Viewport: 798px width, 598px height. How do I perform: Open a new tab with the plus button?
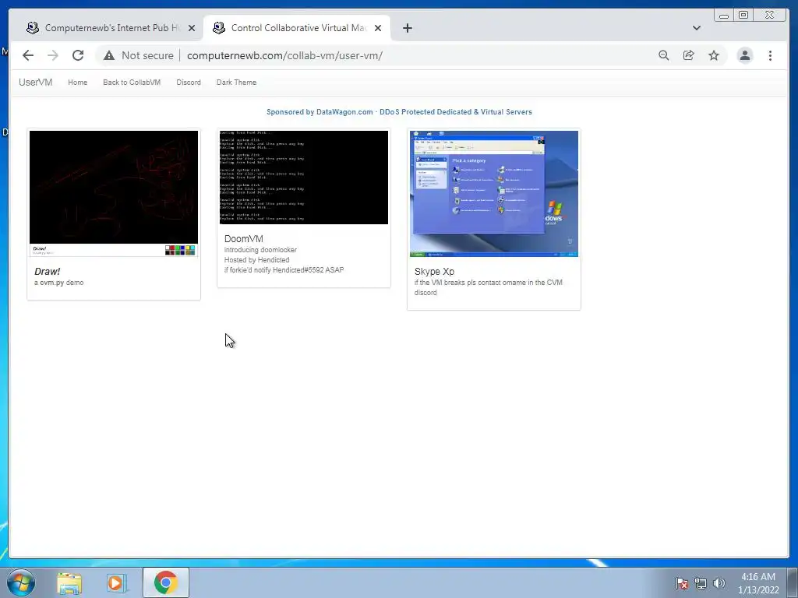[x=407, y=28]
